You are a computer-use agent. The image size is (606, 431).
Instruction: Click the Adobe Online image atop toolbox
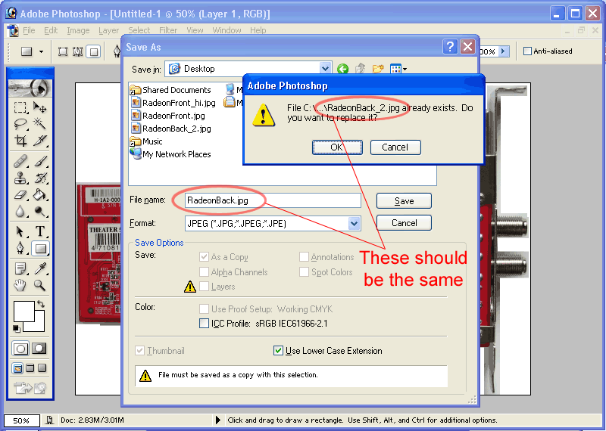pyautogui.click(x=30, y=88)
